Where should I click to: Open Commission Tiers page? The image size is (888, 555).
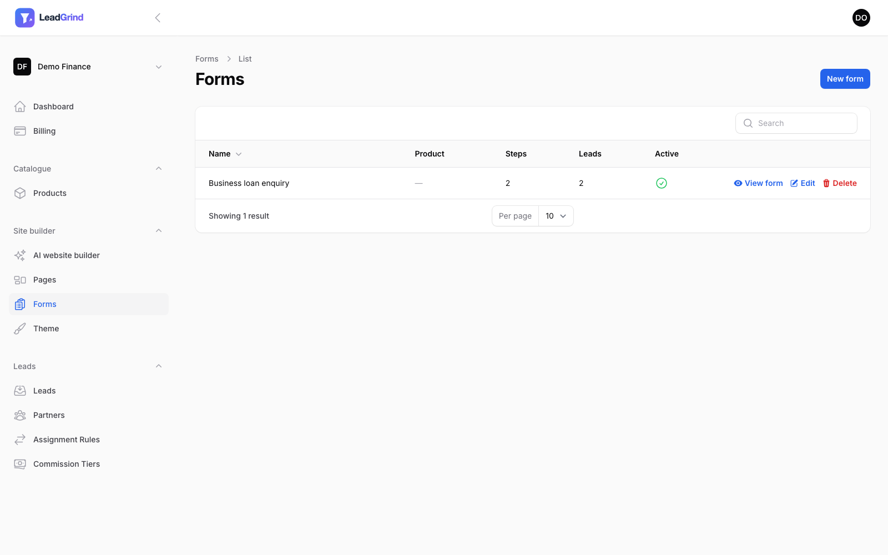click(x=89, y=464)
